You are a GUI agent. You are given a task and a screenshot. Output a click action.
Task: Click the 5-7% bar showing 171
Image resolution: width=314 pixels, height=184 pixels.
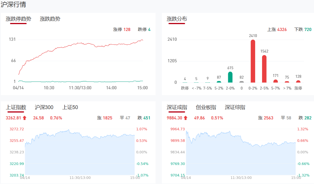click(276, 81)
